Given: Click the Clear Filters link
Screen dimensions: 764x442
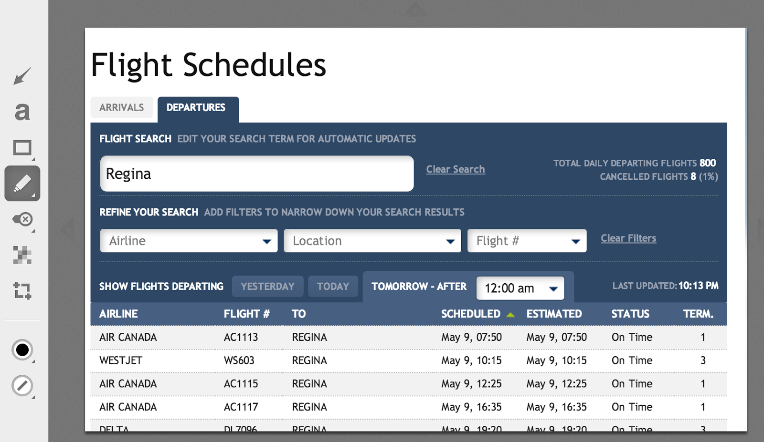Looking at the screenshot, I should pos(628,238).
